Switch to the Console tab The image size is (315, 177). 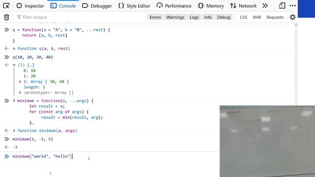pyautogui.click(x=63, y=6)
